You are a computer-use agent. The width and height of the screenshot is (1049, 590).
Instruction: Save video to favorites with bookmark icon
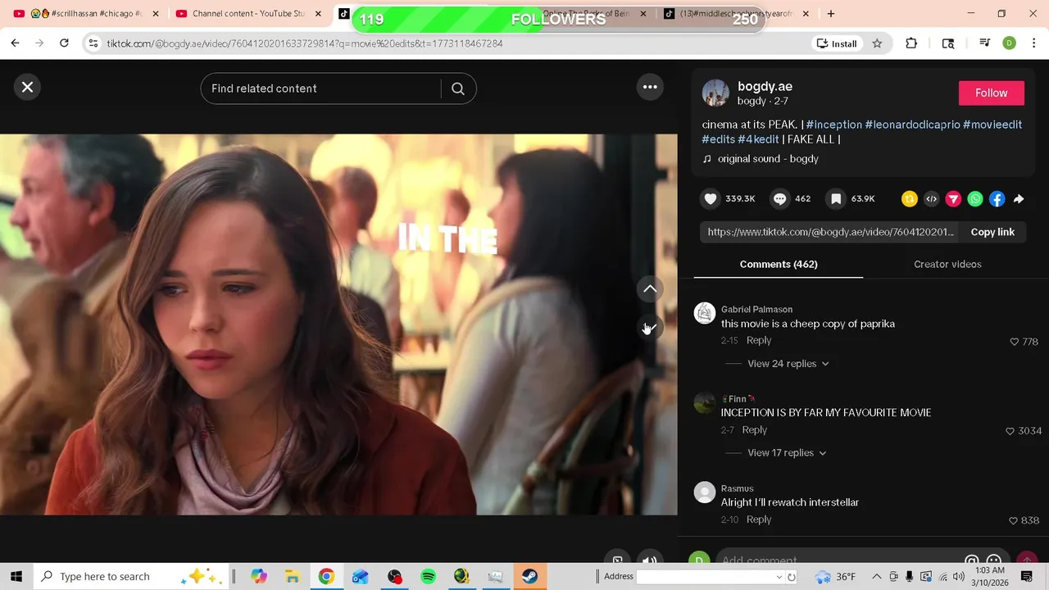point(835,198)
